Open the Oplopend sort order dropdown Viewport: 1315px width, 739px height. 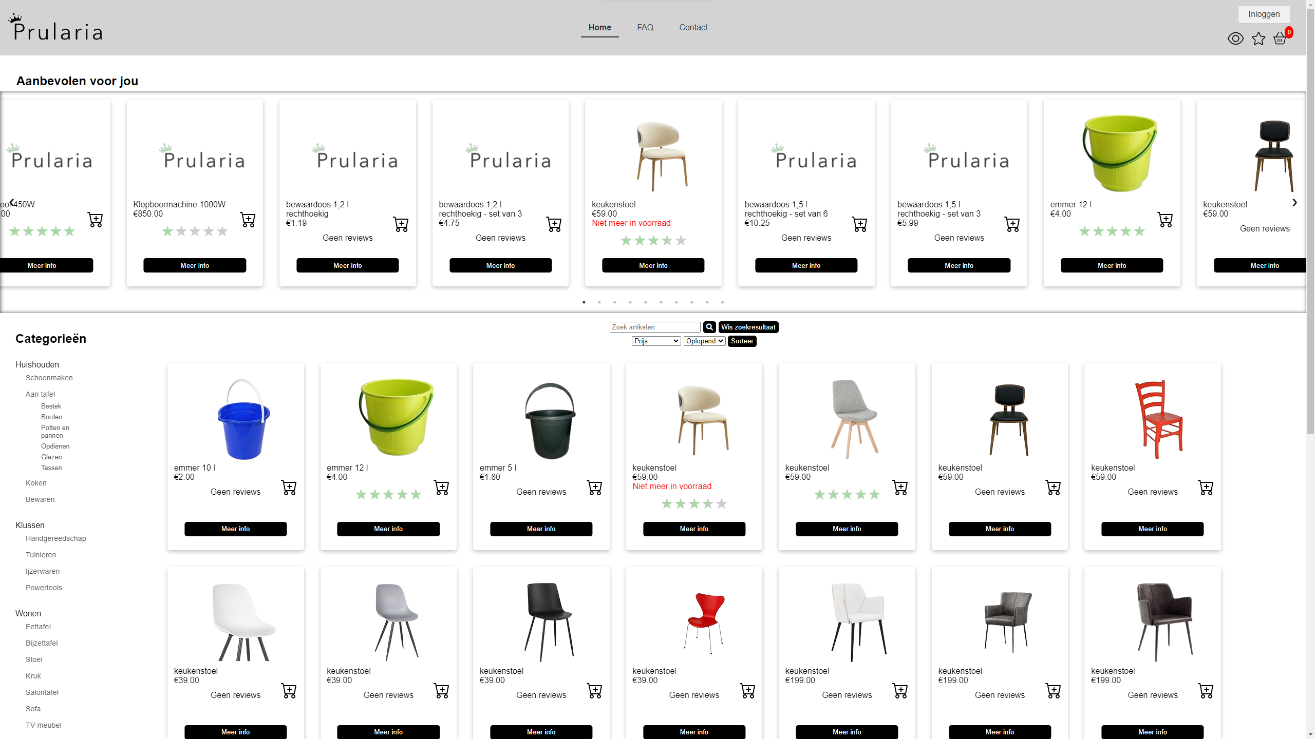pyautogui.click(x=704, y=341)
